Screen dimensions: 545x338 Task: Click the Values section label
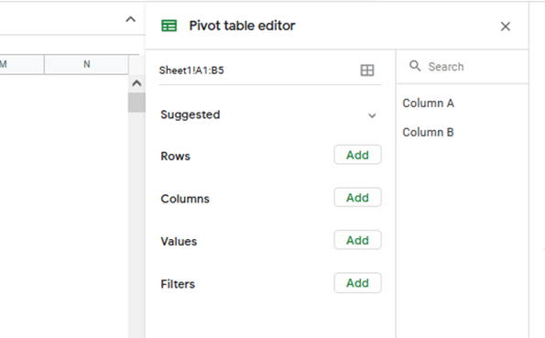179,241
